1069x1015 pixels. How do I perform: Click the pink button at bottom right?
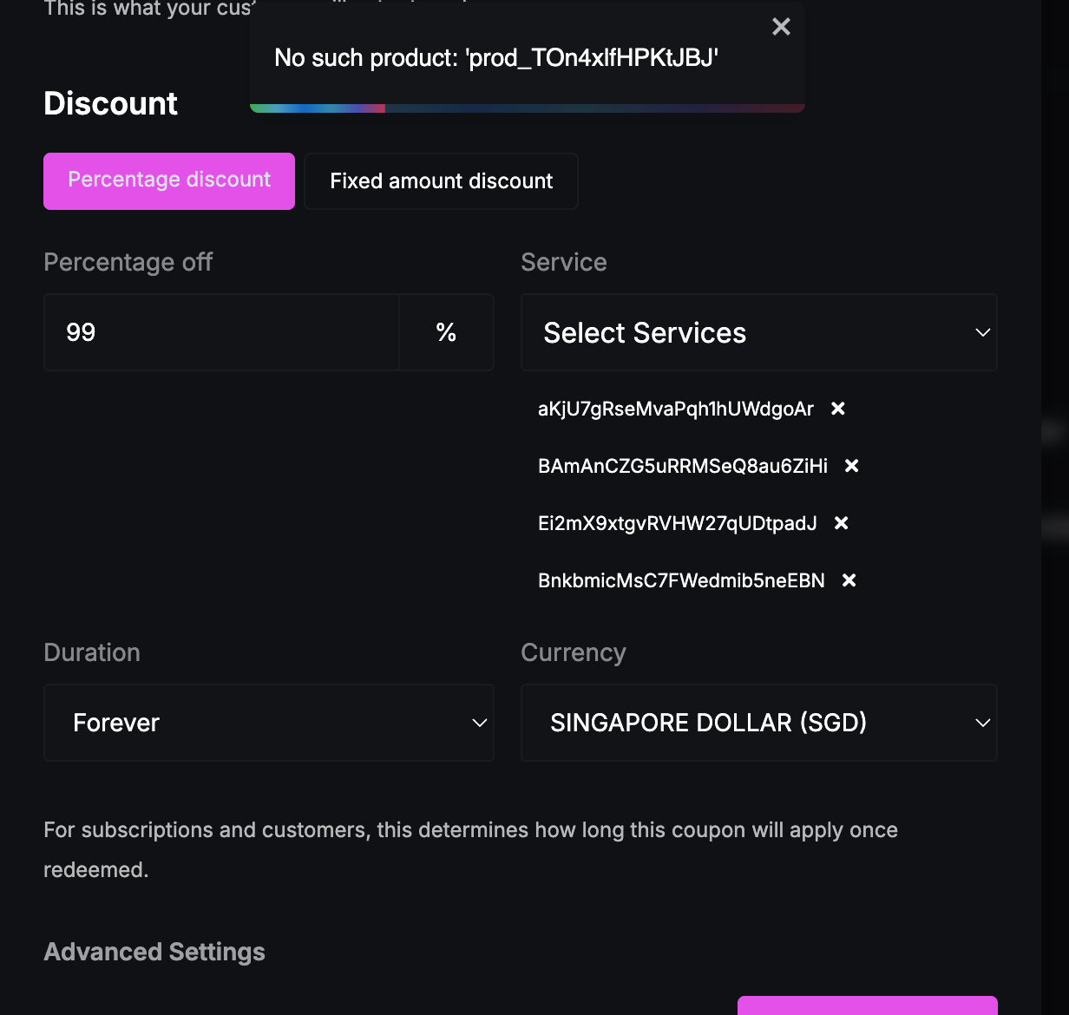(868, 1005)
